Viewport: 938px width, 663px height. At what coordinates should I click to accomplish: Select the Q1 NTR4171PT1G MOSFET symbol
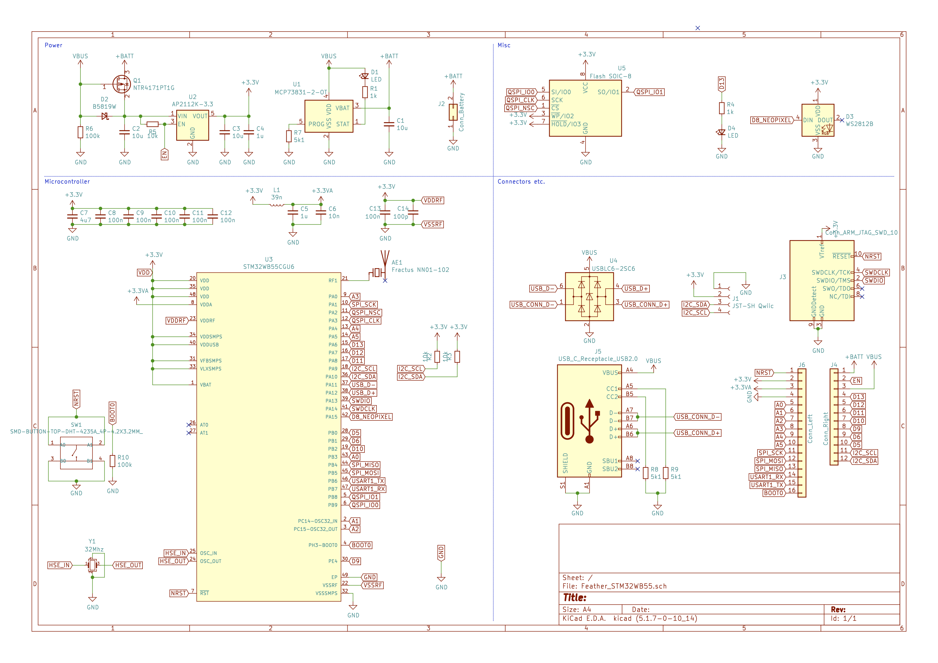tap(122, 84)
